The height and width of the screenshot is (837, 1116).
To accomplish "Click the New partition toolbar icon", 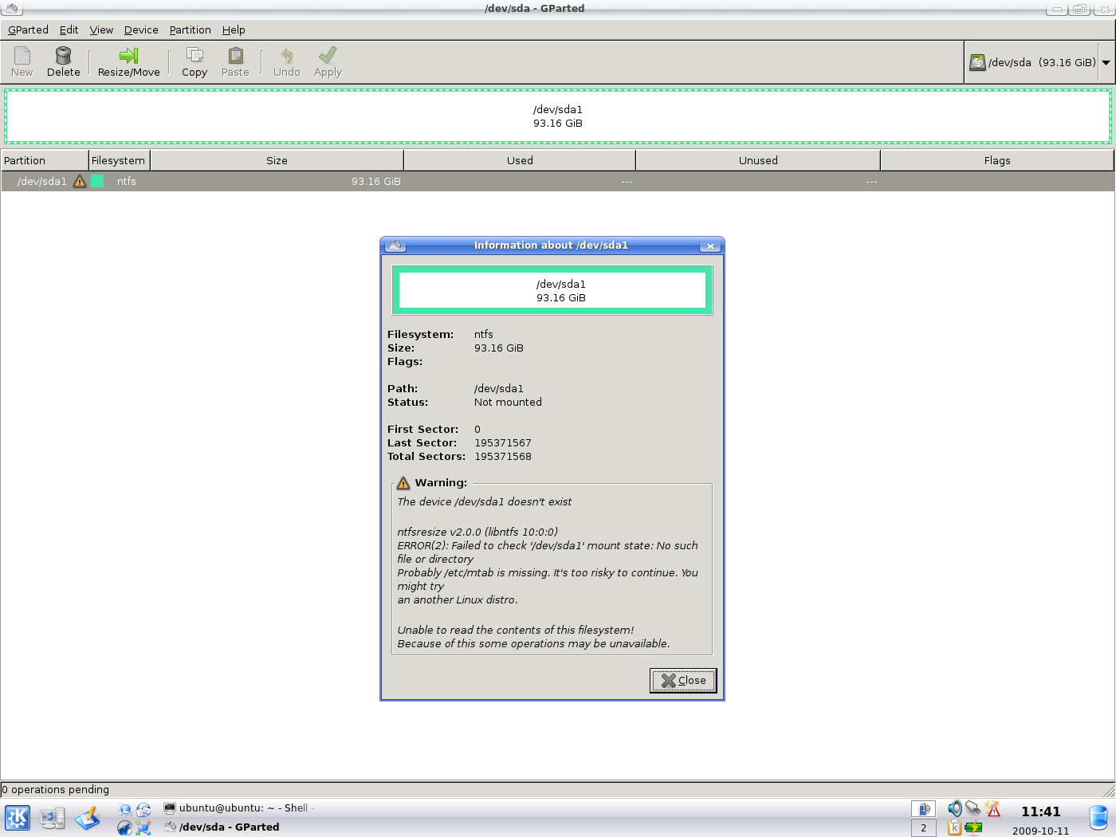I will pyautogui.click(x=22, y=61).
